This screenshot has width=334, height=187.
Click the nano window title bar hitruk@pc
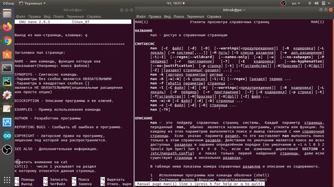(x=75, y=10)
